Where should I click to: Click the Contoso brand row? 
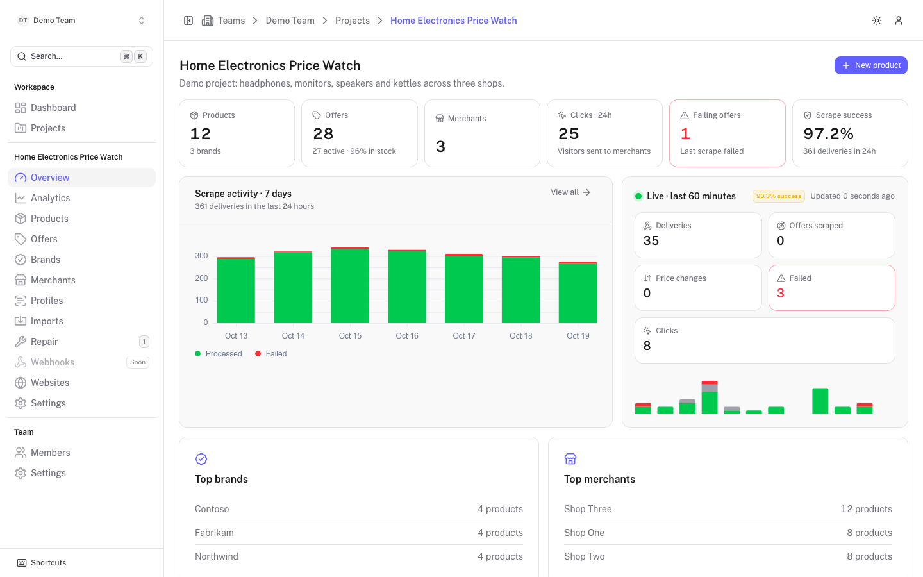[x=359, y=509]
